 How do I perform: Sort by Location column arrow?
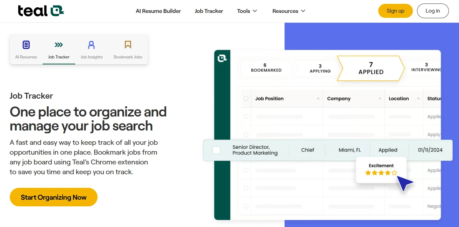418,99
